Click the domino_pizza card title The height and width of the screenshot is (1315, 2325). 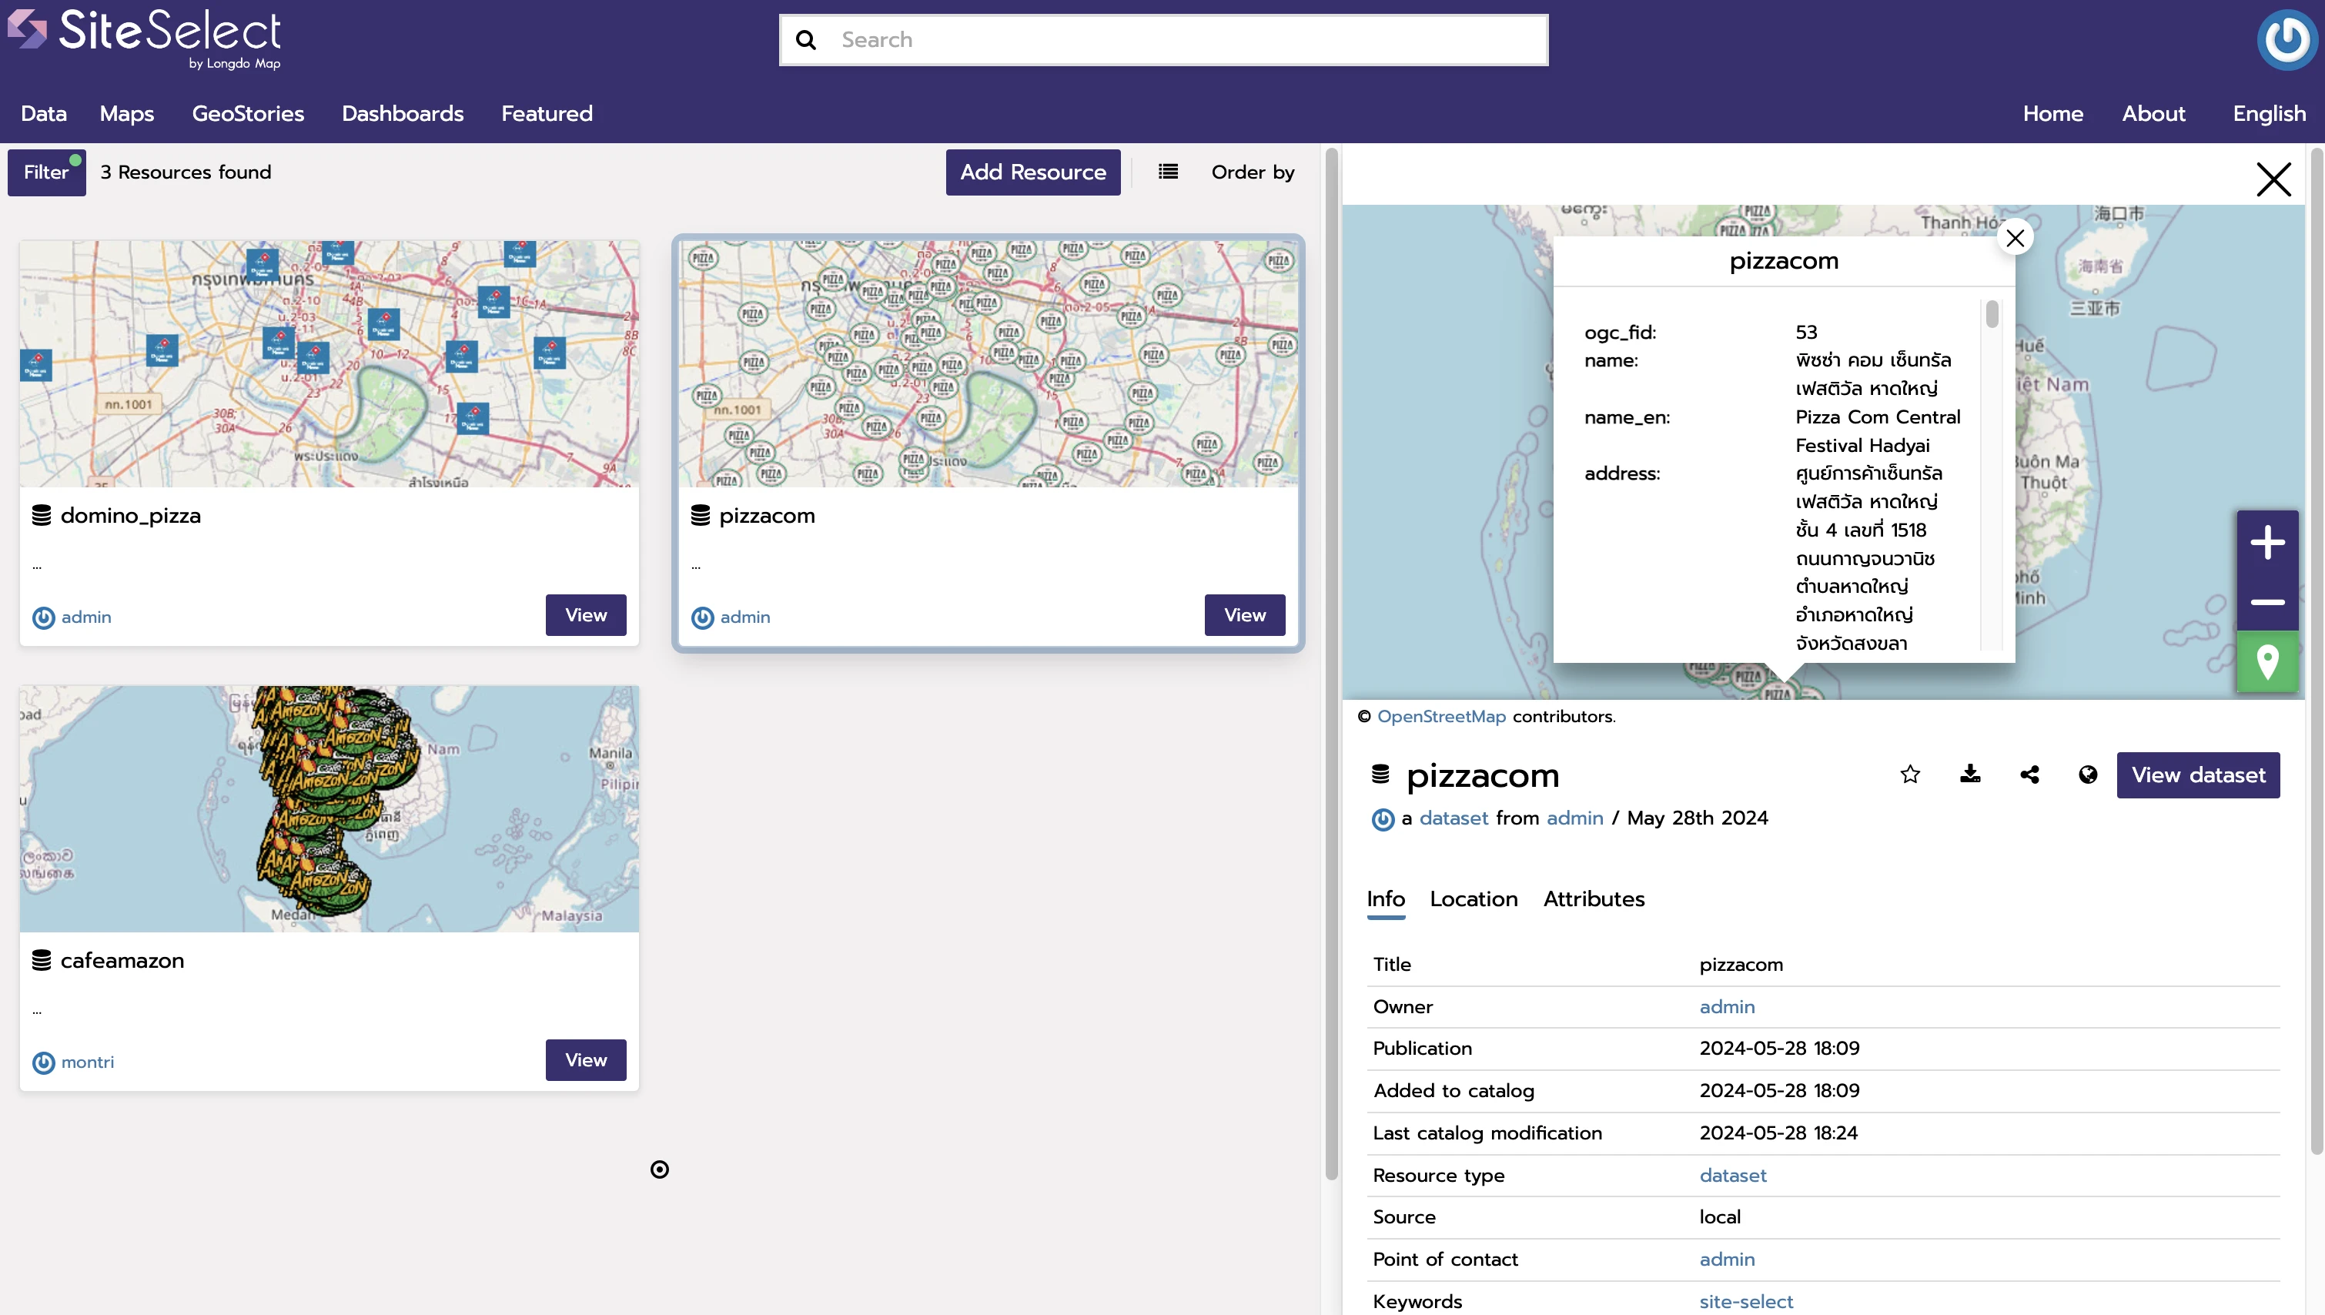pyautogui.click(x=130, y=516)
